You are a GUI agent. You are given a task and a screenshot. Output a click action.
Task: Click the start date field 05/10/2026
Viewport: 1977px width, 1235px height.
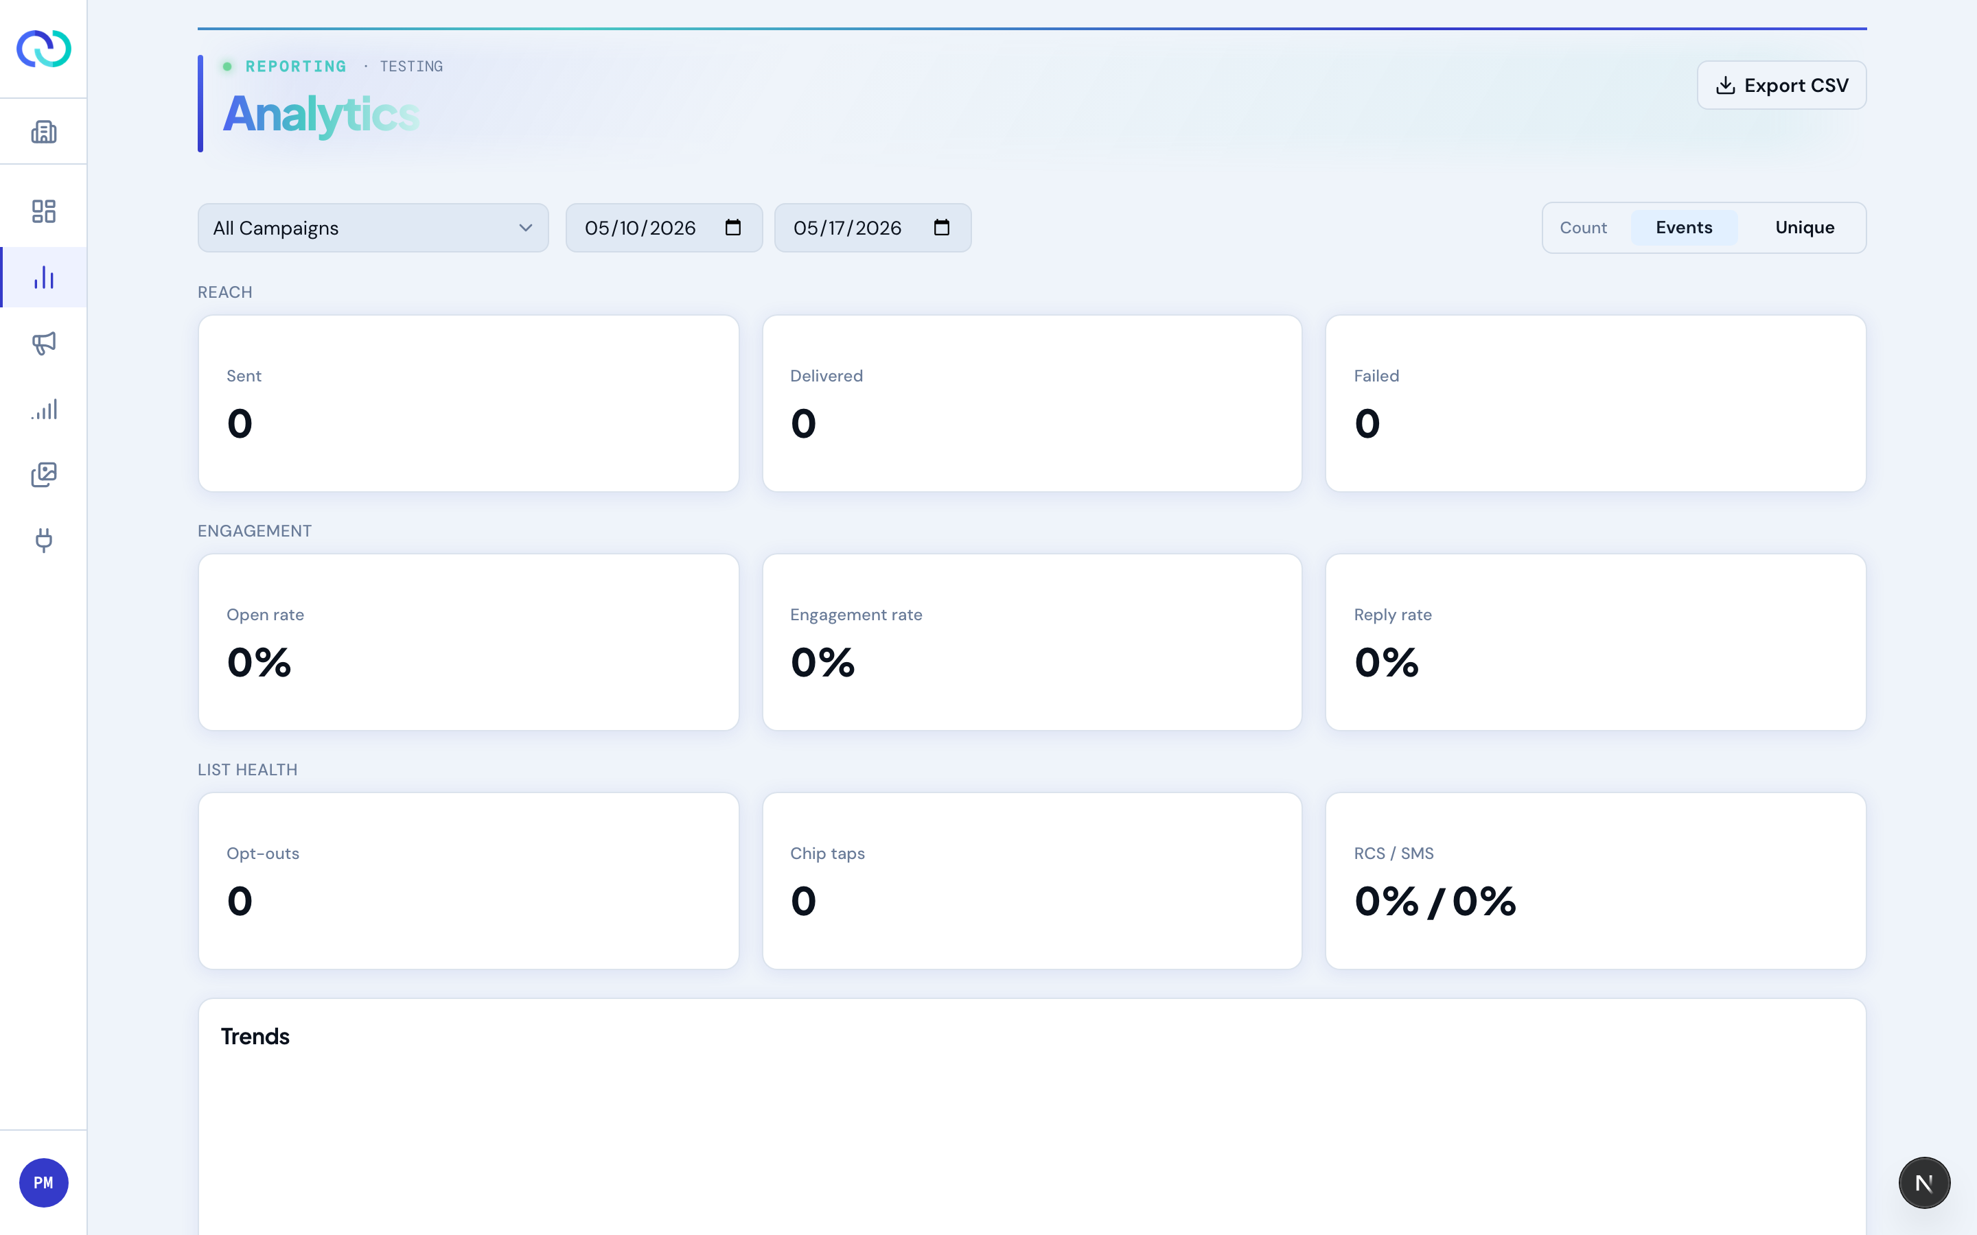663,228
